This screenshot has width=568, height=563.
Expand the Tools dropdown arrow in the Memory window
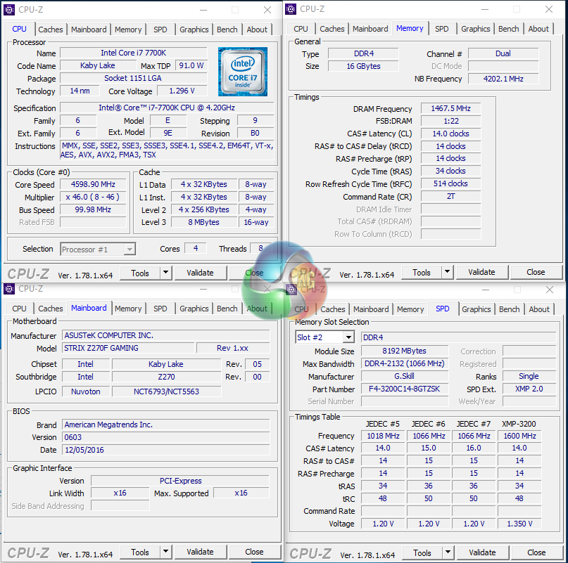click(448, 273)
